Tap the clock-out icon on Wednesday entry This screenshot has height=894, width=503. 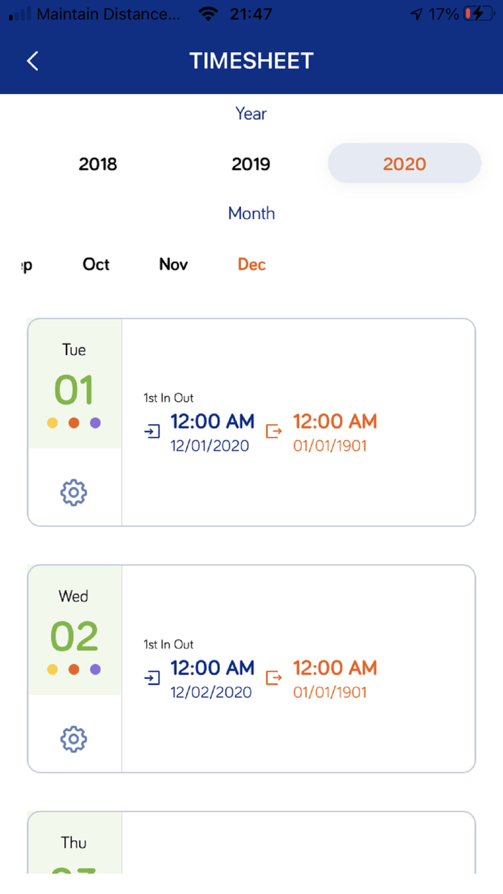(274, 678)
